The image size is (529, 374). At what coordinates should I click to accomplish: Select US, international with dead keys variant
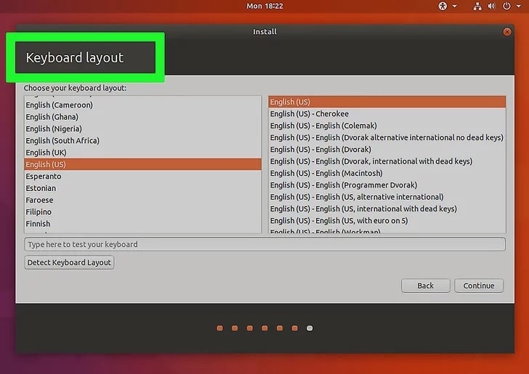(x=387, y=208)
